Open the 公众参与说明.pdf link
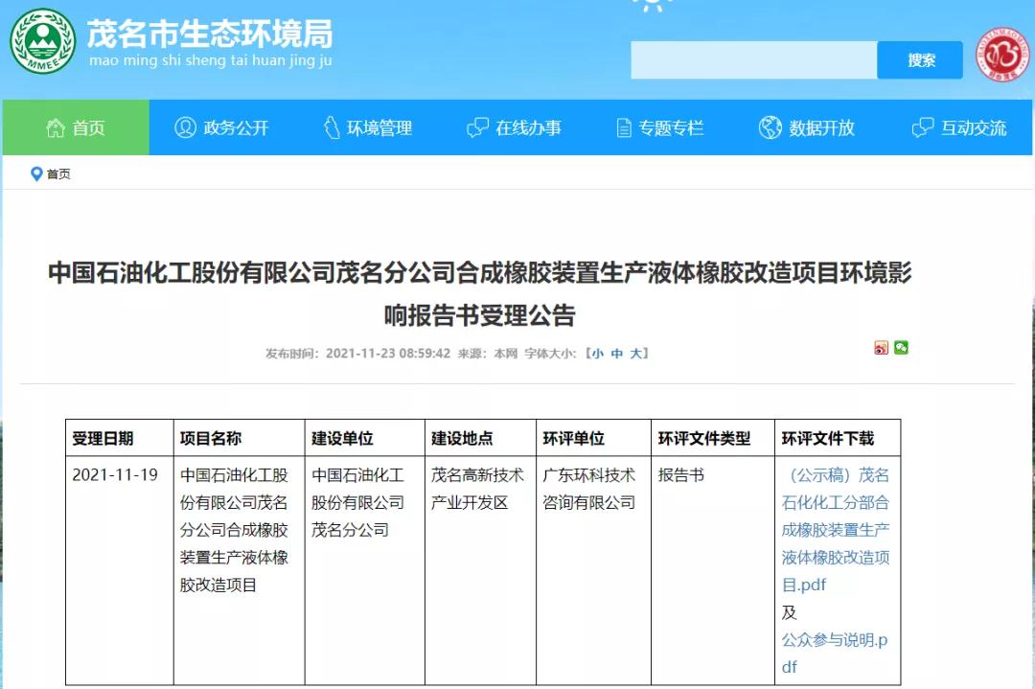1035x689 pixels. point(834,653)
